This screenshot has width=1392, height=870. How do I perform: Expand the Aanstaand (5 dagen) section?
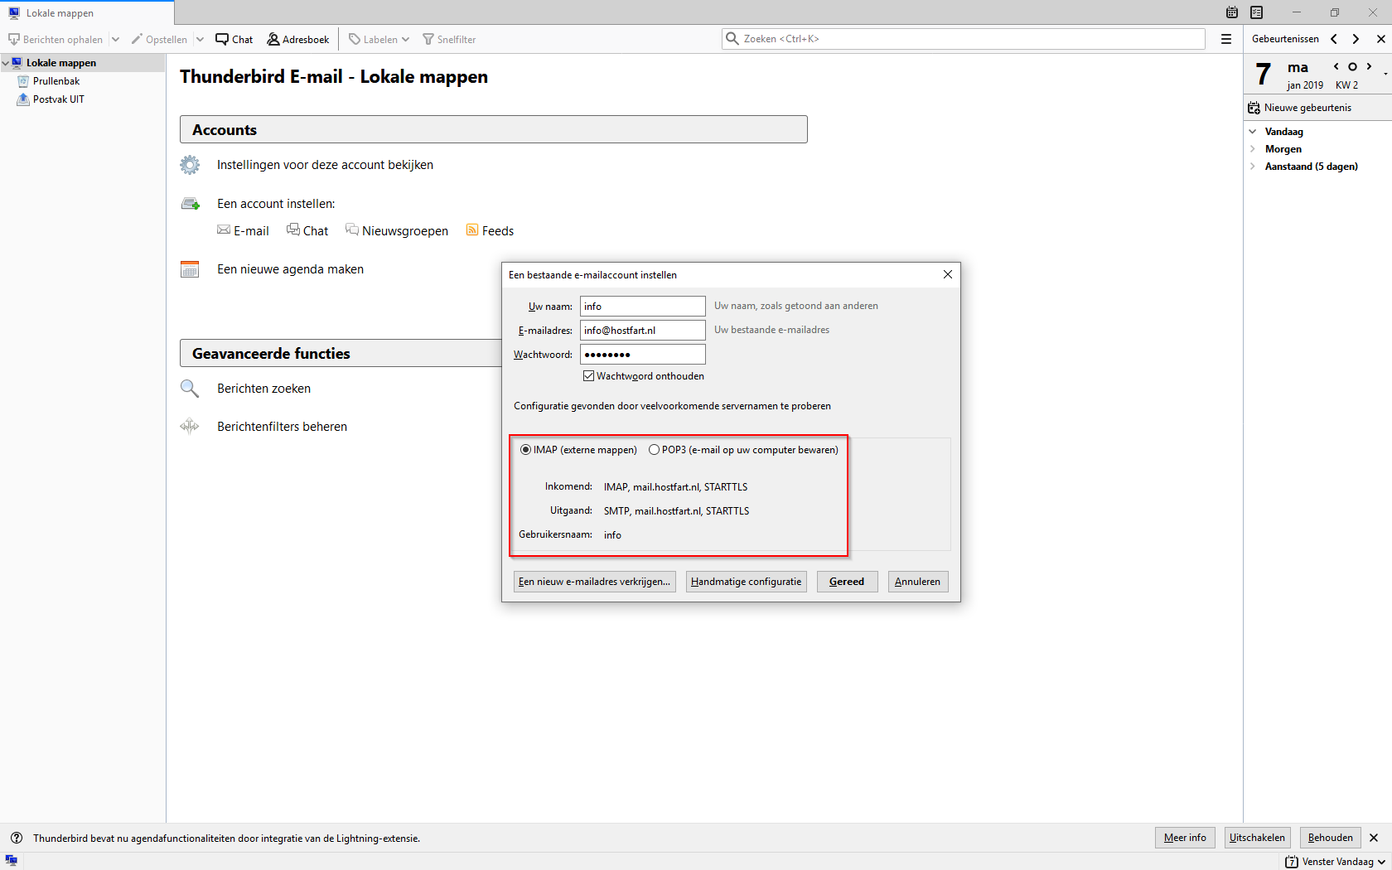tap(1253, 167)
